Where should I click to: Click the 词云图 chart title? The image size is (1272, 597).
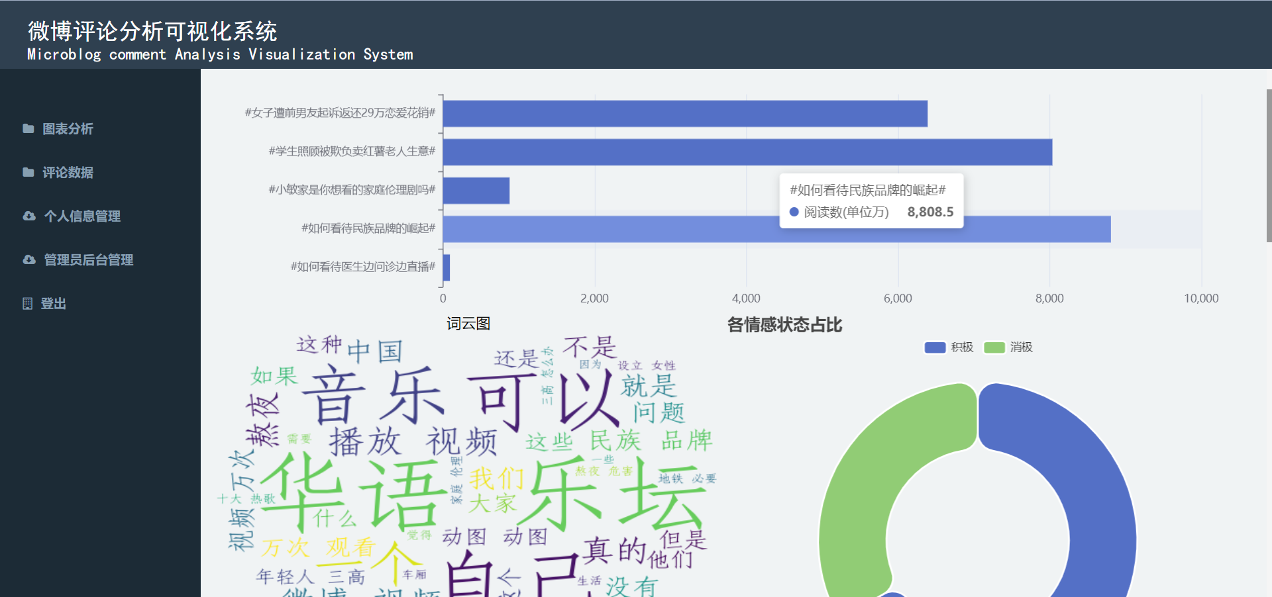point(468,324)
